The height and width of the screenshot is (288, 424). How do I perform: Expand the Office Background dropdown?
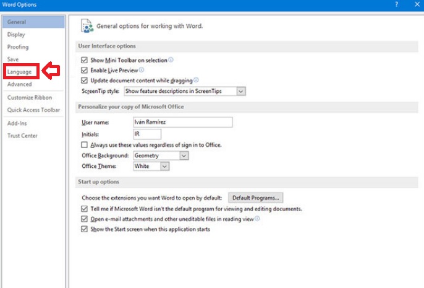[184, 155]
